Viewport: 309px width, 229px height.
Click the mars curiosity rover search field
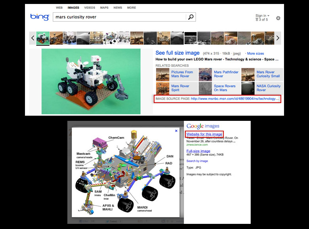pos(119,17)
